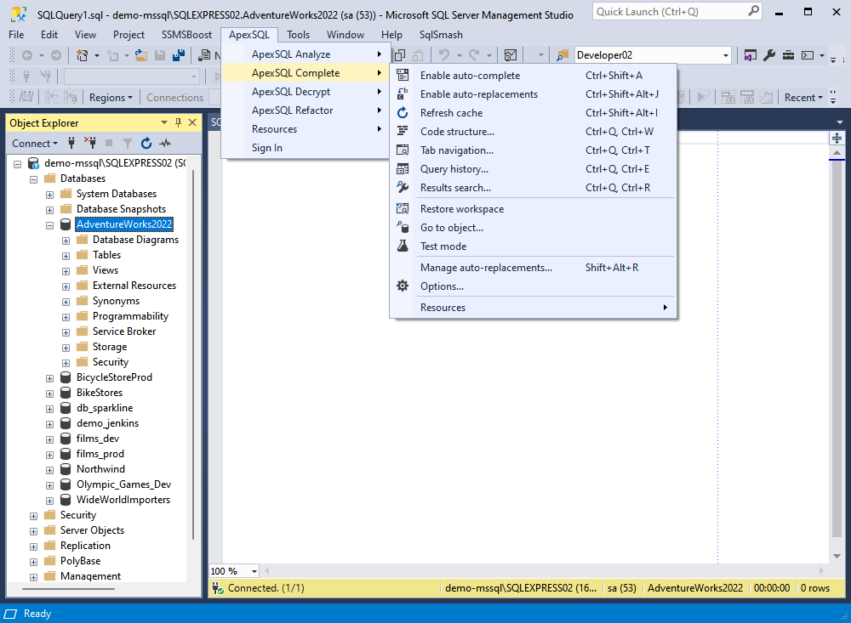The image size is (851, 623).
Task: Expand the Resources submenu under ApexSQL Complete
Action: [533, 308]
